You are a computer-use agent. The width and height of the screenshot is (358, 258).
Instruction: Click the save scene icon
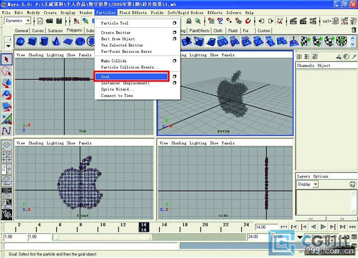(59, 21)
